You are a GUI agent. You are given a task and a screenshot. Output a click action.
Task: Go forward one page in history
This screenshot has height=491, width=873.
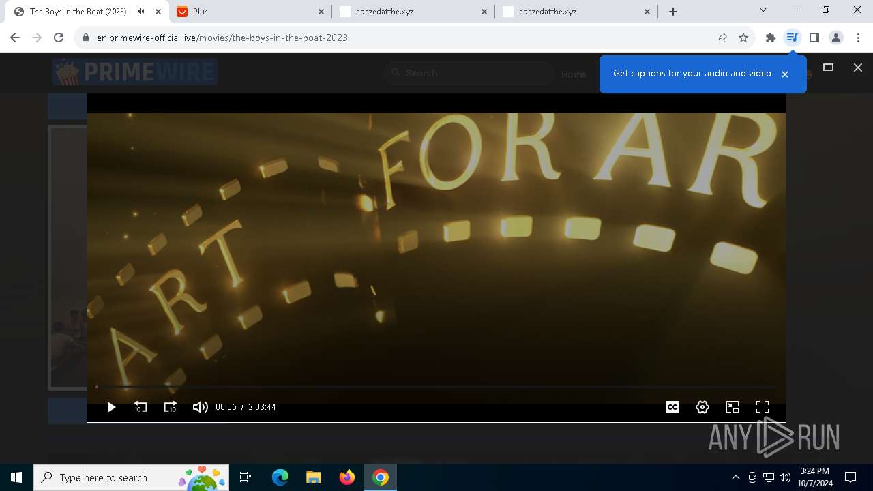point(37,38)
